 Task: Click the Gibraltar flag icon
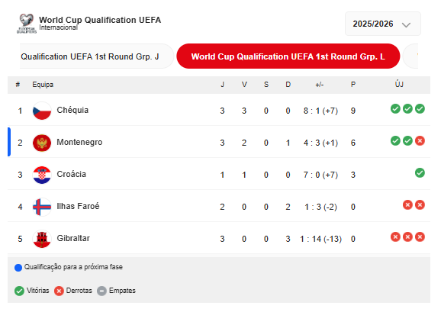[42, 239]
